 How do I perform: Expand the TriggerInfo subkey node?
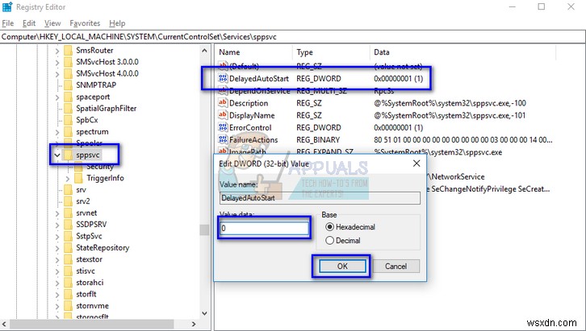[x=68, y=179]
